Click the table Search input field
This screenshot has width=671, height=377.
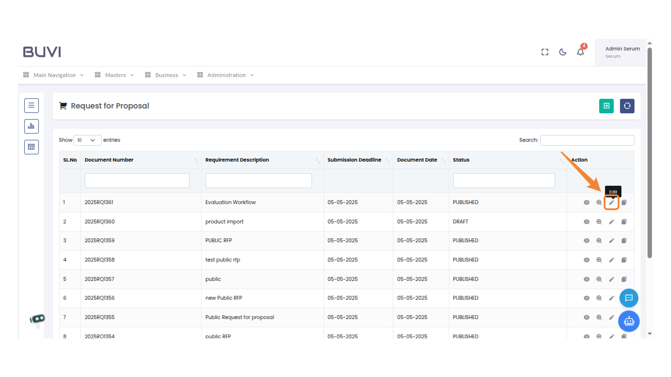[587, 140]
